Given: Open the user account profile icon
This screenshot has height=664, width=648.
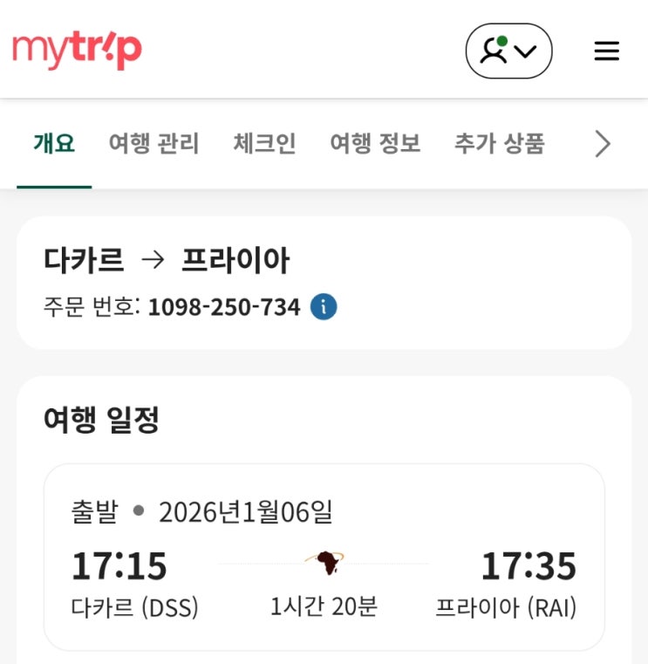Looking at the screenshot, I should (494, 51).
